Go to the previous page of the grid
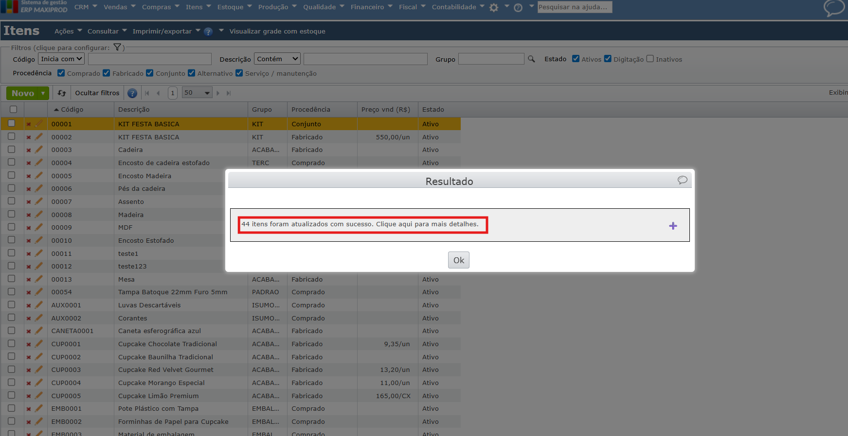Viewport: 848px width, 436px height. [x=158, y=93]
